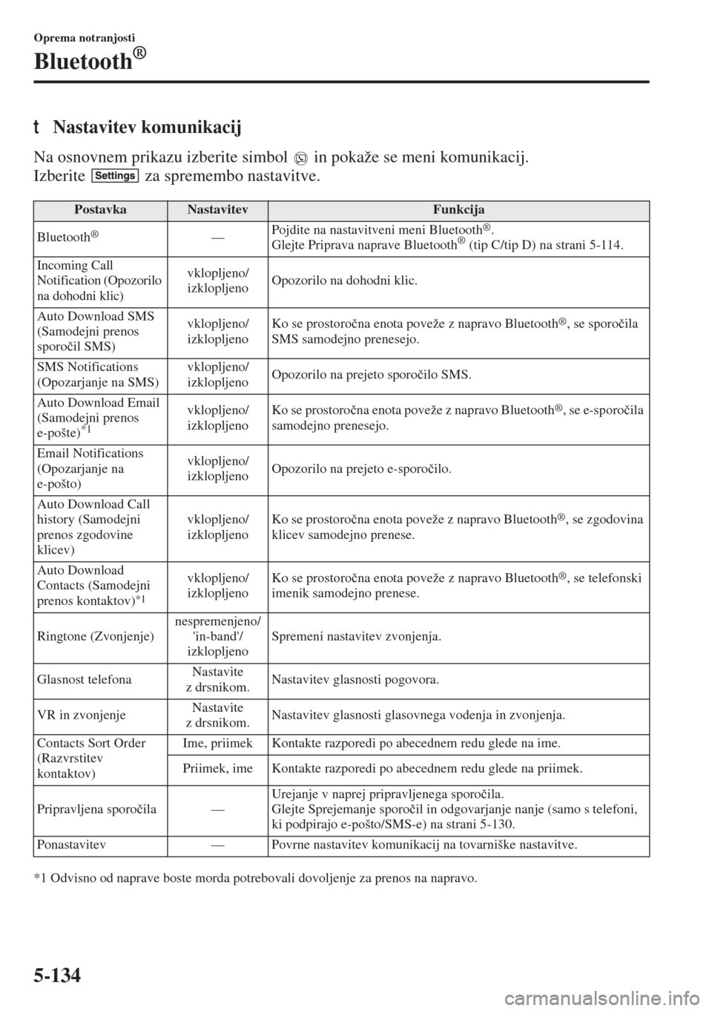Click 'Opozorilo na dohodni klic.' description
712x1011 pixels.
tap(344, 281)
